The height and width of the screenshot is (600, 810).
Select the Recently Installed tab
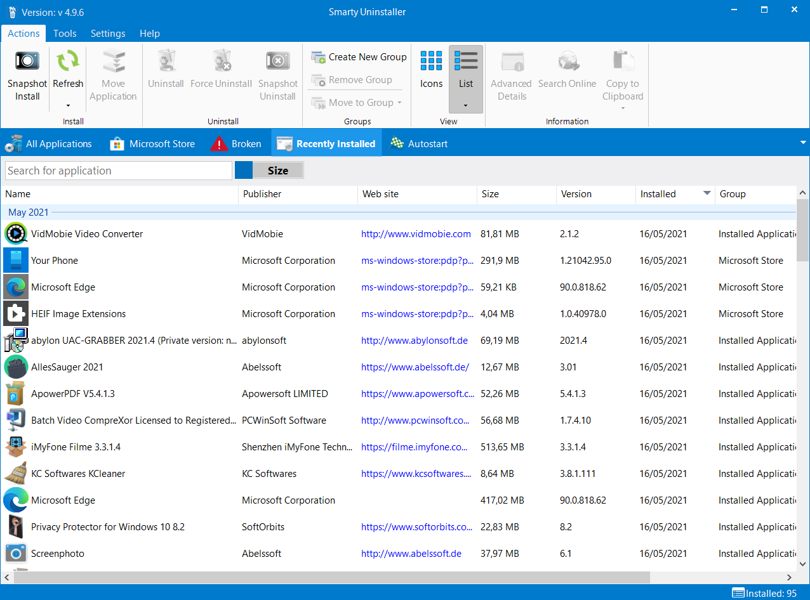(x=327, y=144)
